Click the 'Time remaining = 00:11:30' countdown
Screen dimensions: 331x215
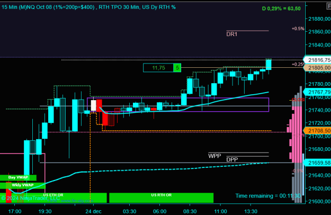click(x=268, y=196)
